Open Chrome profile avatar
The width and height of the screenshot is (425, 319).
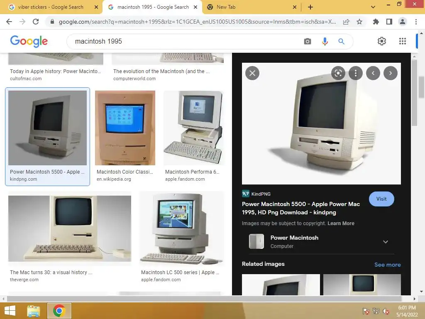pos(403,22)
